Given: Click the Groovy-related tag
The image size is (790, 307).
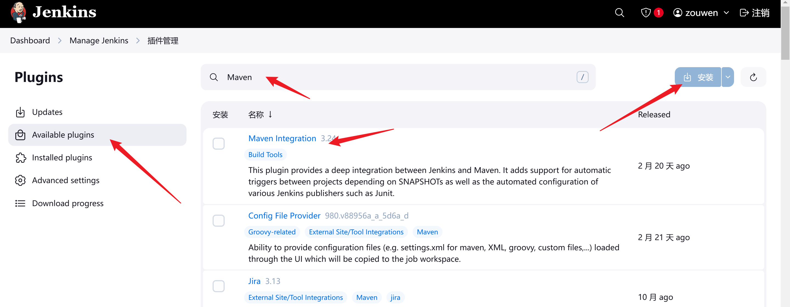Looking at the screenshot, I should click(x=272, y=232).
